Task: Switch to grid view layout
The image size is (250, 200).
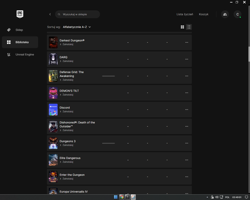Action: 182,27
